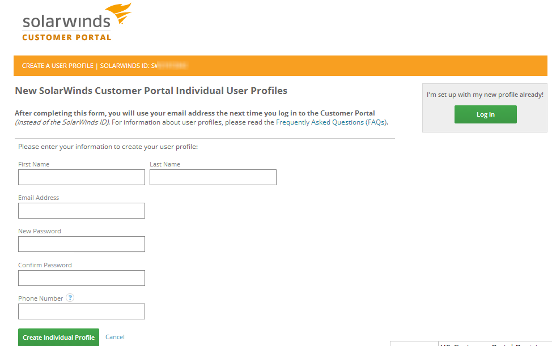The width and height of the screenshot is (552, 346).
Task: Click the question mark tooltip icon
Action: (x=69, y=298)
